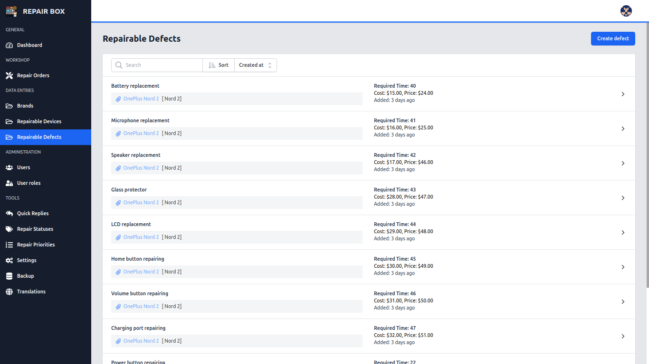Click the paperclip icon in the Battery replacement row
Screen dimensions: 649x364
pyautogui.click(x=119, y=99)
